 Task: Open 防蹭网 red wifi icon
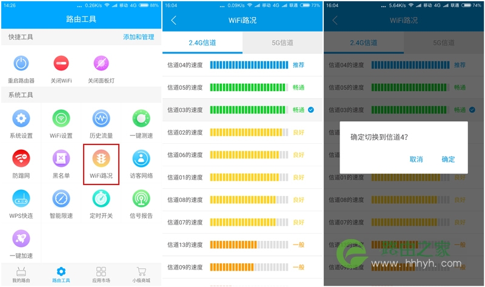pos(21,158)
